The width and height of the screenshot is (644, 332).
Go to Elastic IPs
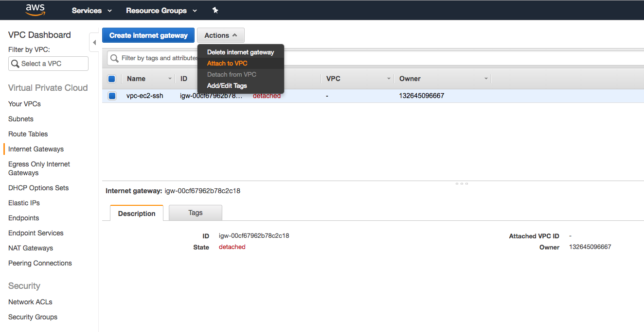[24, 203]
